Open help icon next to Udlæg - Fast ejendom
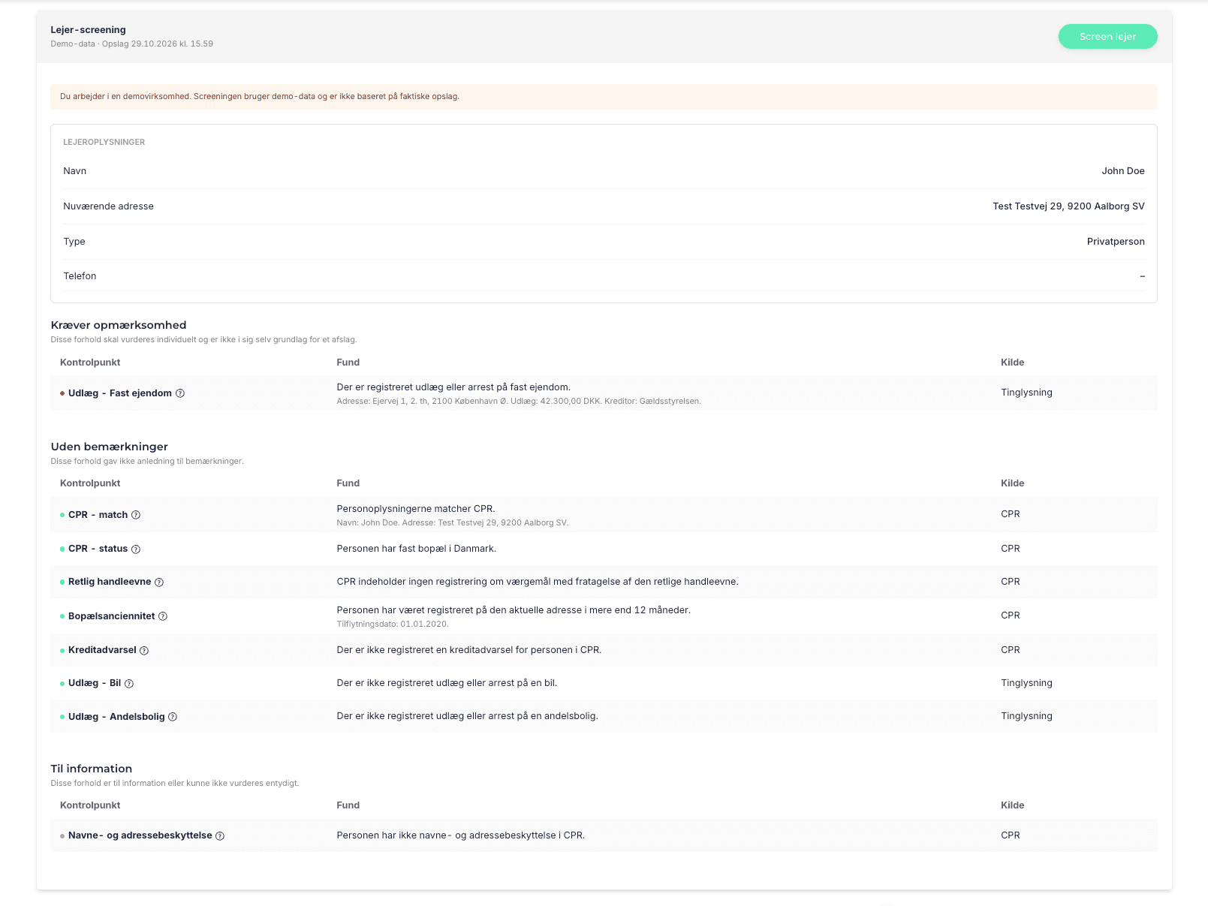 pyautogui.click(x=180, y=393)
